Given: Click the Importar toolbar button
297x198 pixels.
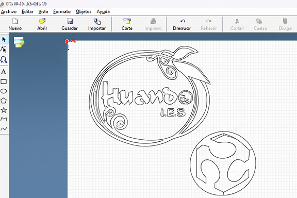Looking at the screenshot, I should pyautogui.click(x=97, y=24).
